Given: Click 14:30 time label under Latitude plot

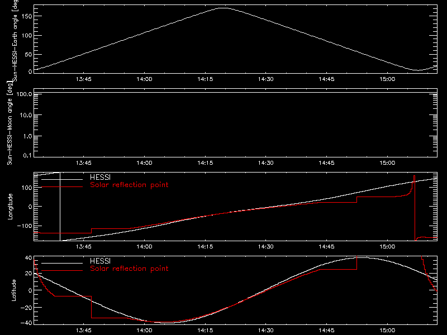Looking at the screenshot, I should click(266, 331).
